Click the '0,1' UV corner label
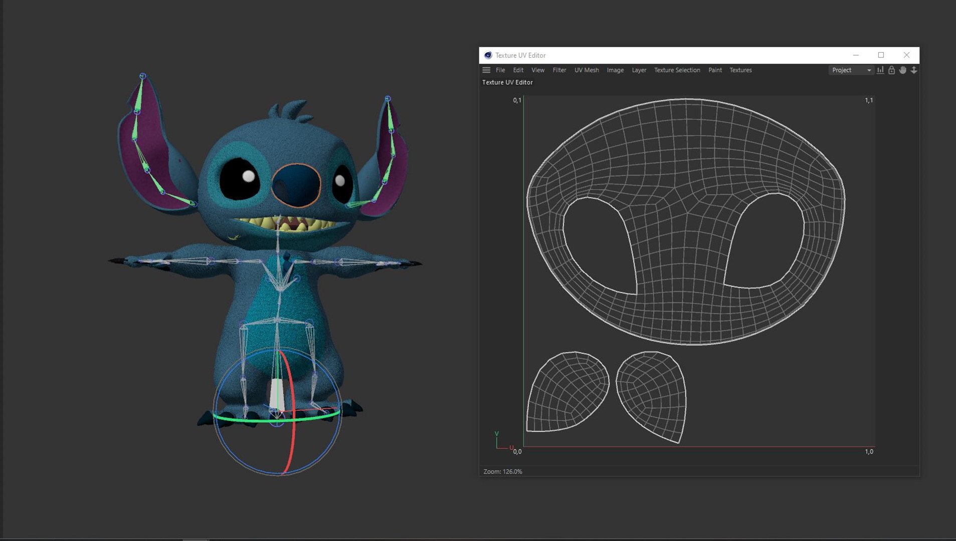The height and width of the screenshot is (541, 956). click(x=517, y=100)
